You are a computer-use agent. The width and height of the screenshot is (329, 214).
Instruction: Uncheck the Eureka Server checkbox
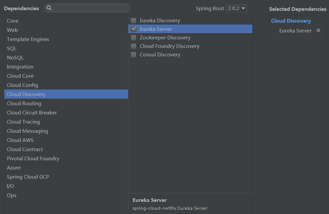[134, 29]
